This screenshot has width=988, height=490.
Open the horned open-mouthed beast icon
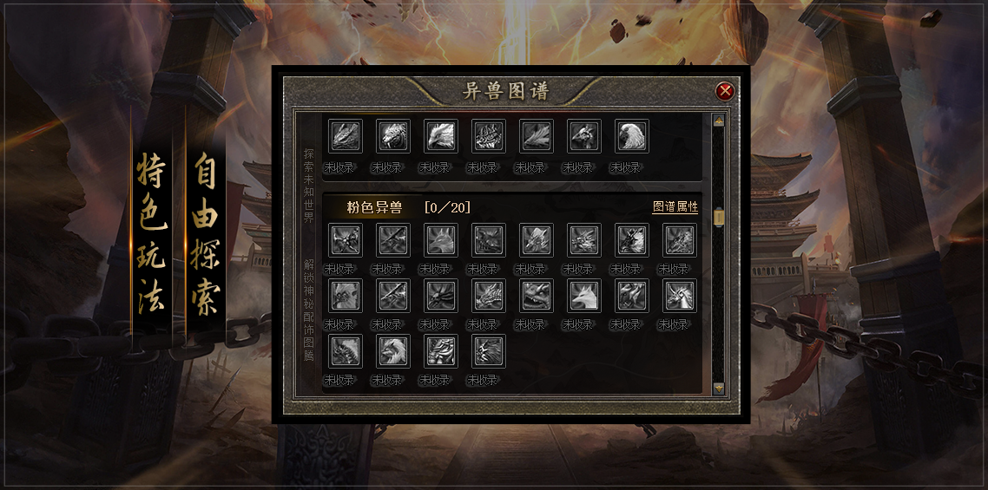537,296
